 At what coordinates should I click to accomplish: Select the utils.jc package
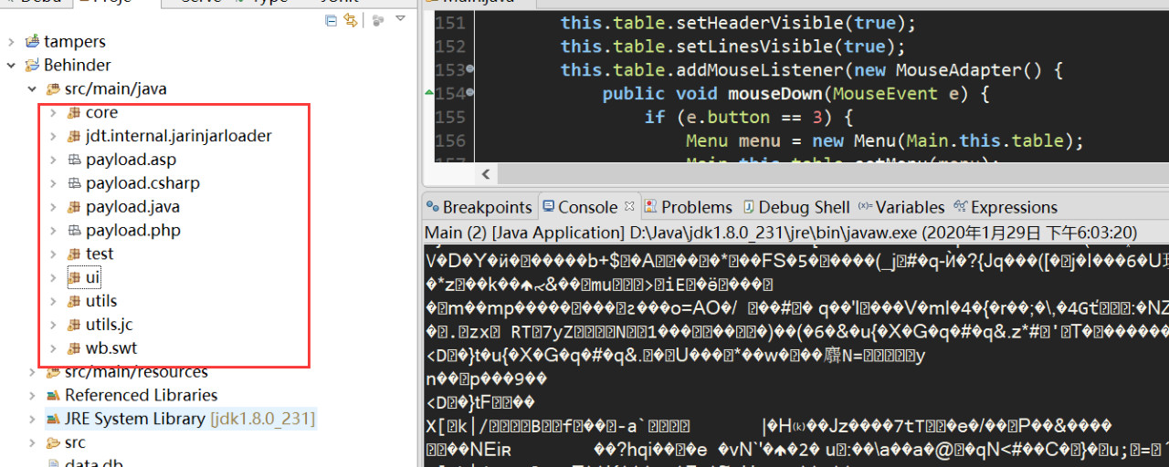109,324
